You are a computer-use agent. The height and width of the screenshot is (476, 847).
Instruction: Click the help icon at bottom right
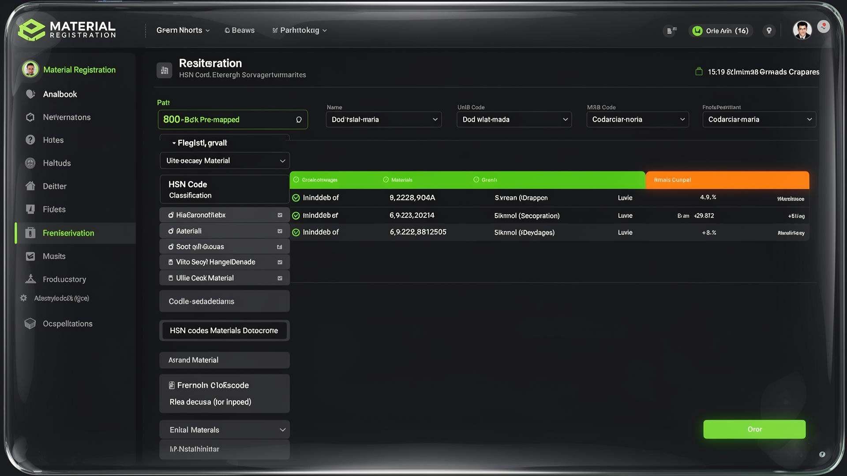822,454
